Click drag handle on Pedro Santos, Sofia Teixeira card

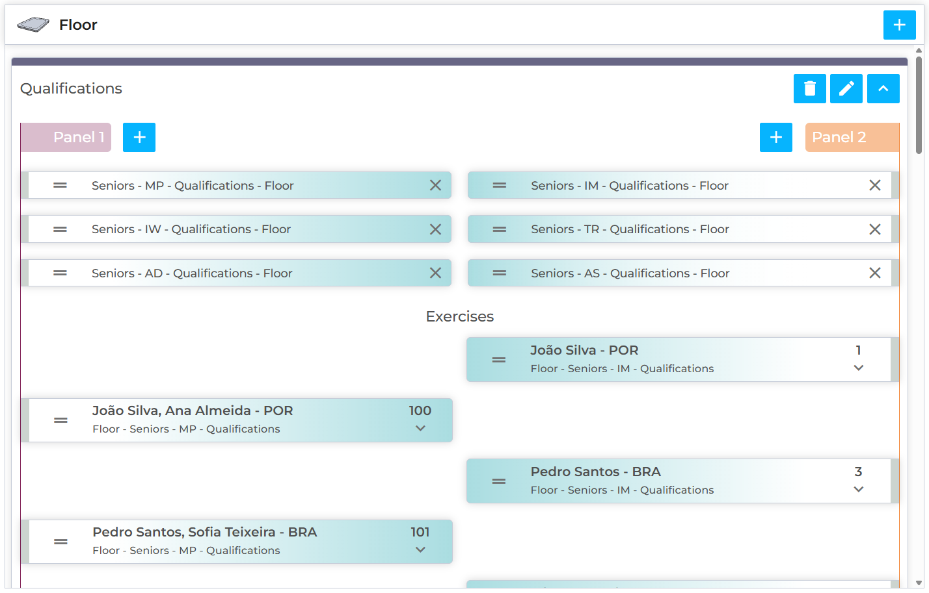pyautogui.click(x=61, y=542)
